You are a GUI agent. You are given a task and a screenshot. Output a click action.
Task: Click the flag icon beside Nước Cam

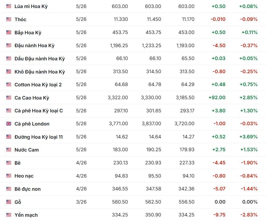pyautogui.click(x=9, y=150)
